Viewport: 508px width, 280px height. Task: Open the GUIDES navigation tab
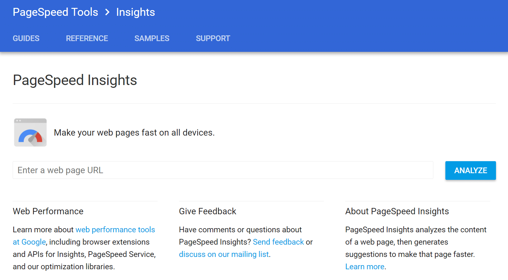(x=26, y=38)
